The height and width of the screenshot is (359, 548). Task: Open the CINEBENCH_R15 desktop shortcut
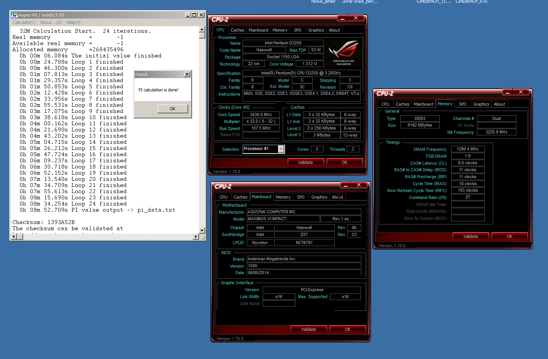click(x=471, y=2)
